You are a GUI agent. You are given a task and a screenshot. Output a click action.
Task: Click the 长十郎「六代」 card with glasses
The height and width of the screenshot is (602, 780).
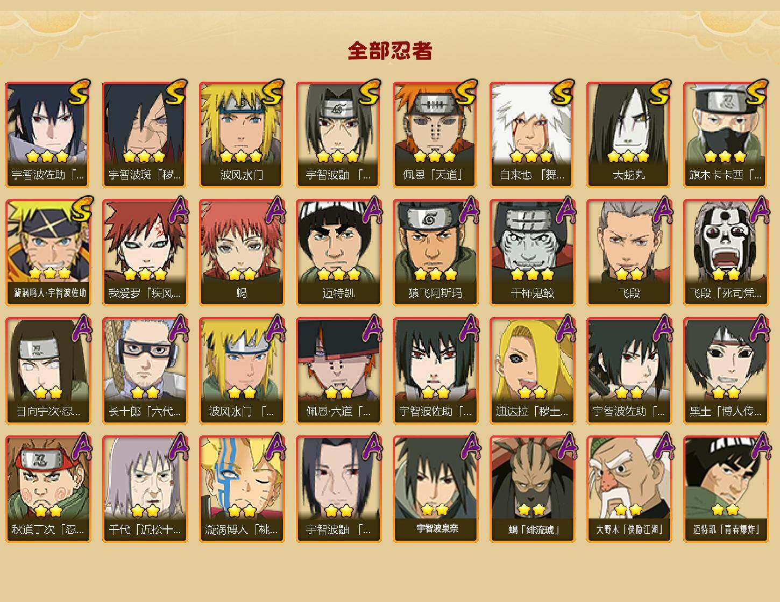tap(145, 371)
